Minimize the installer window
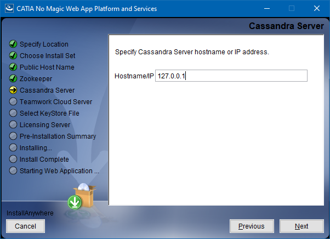This screenshot has width=330, height=239. pos(267,8)
